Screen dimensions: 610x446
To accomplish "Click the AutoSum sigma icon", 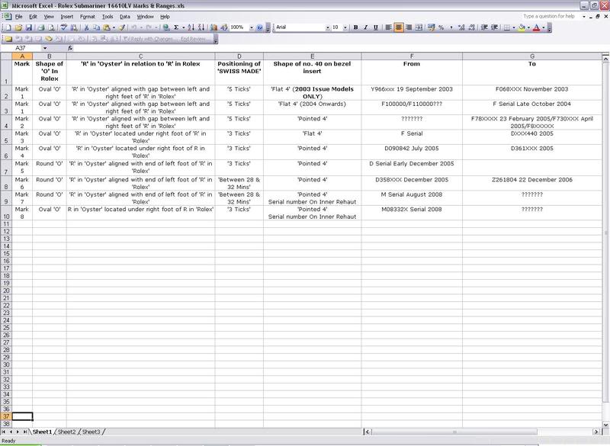I will (x=176, y=27).
